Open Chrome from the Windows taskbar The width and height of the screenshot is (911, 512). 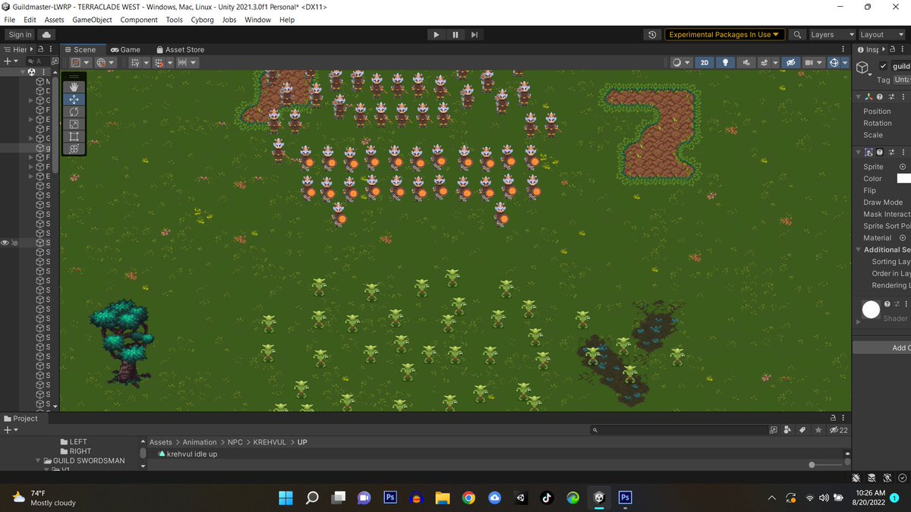click(468, 498)
